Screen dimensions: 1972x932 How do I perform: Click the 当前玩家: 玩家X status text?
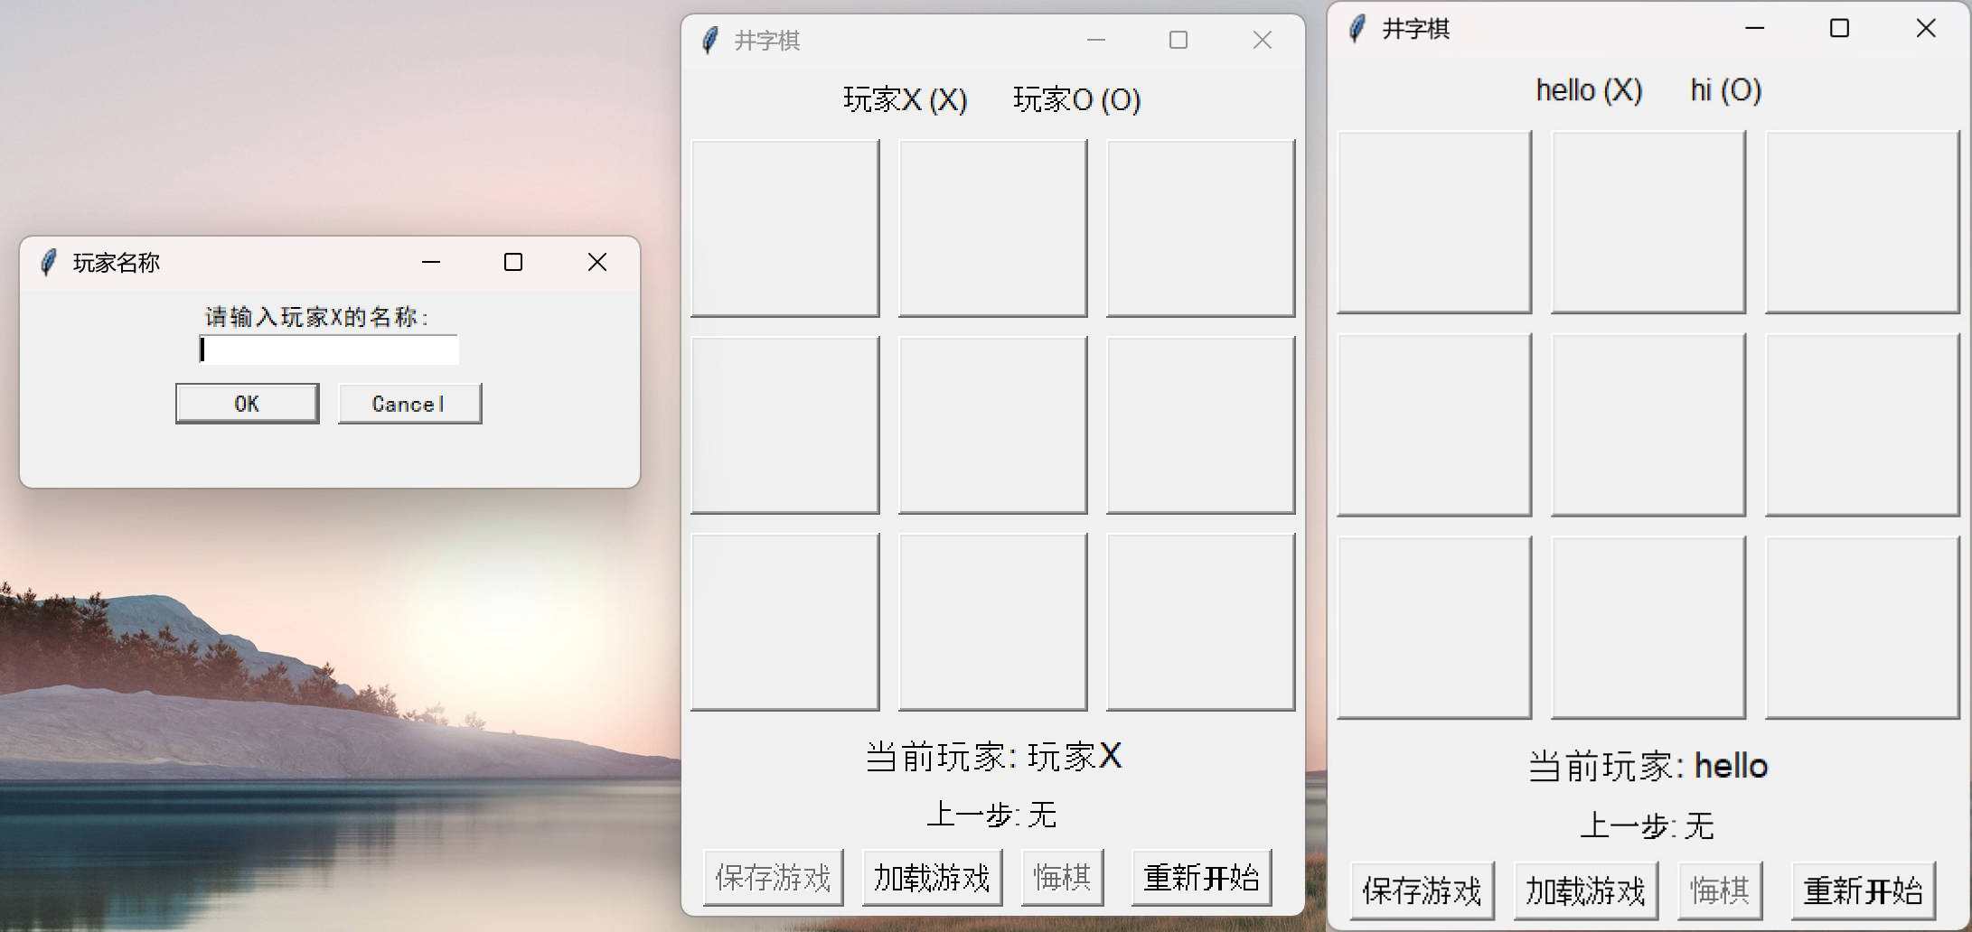coord(993,756)
